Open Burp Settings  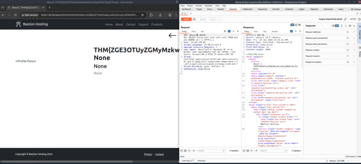click(356, 10)
